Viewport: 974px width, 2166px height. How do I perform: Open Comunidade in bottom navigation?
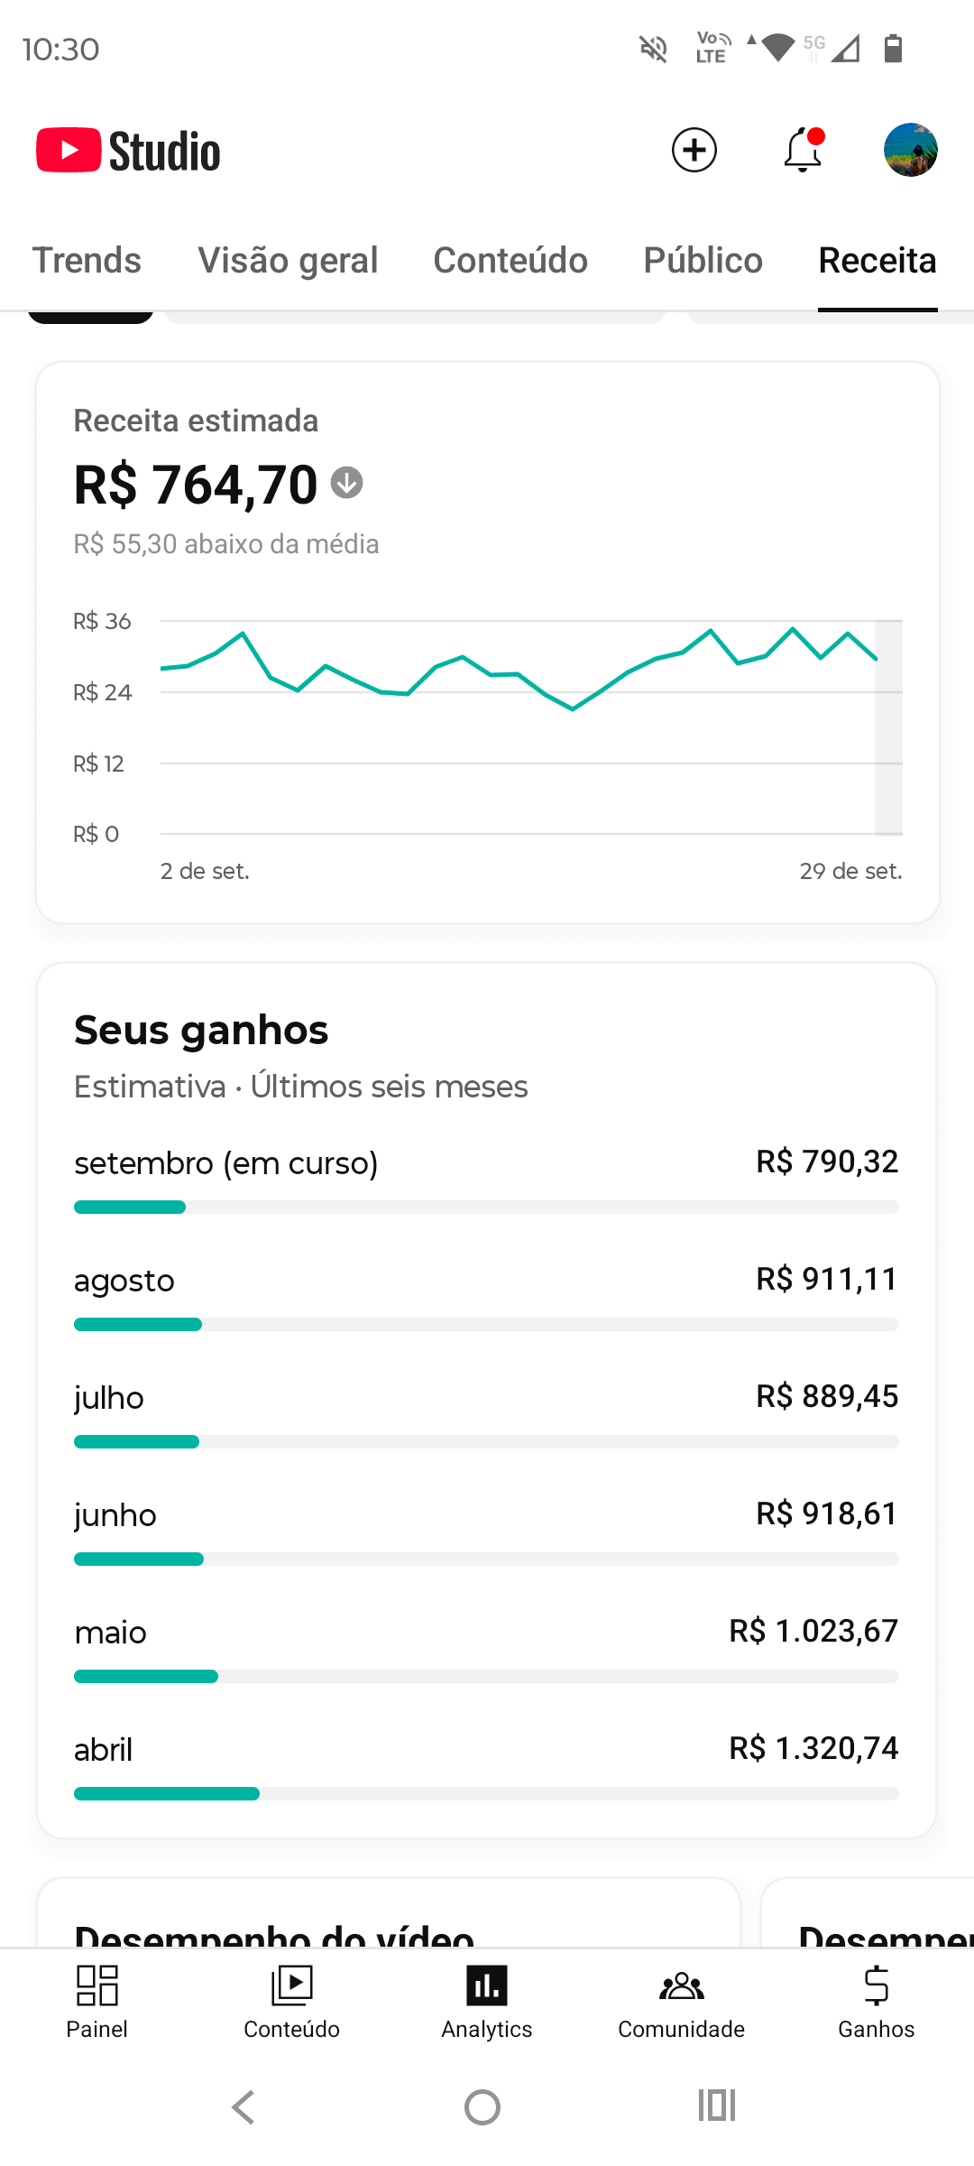pos(681,2002)
